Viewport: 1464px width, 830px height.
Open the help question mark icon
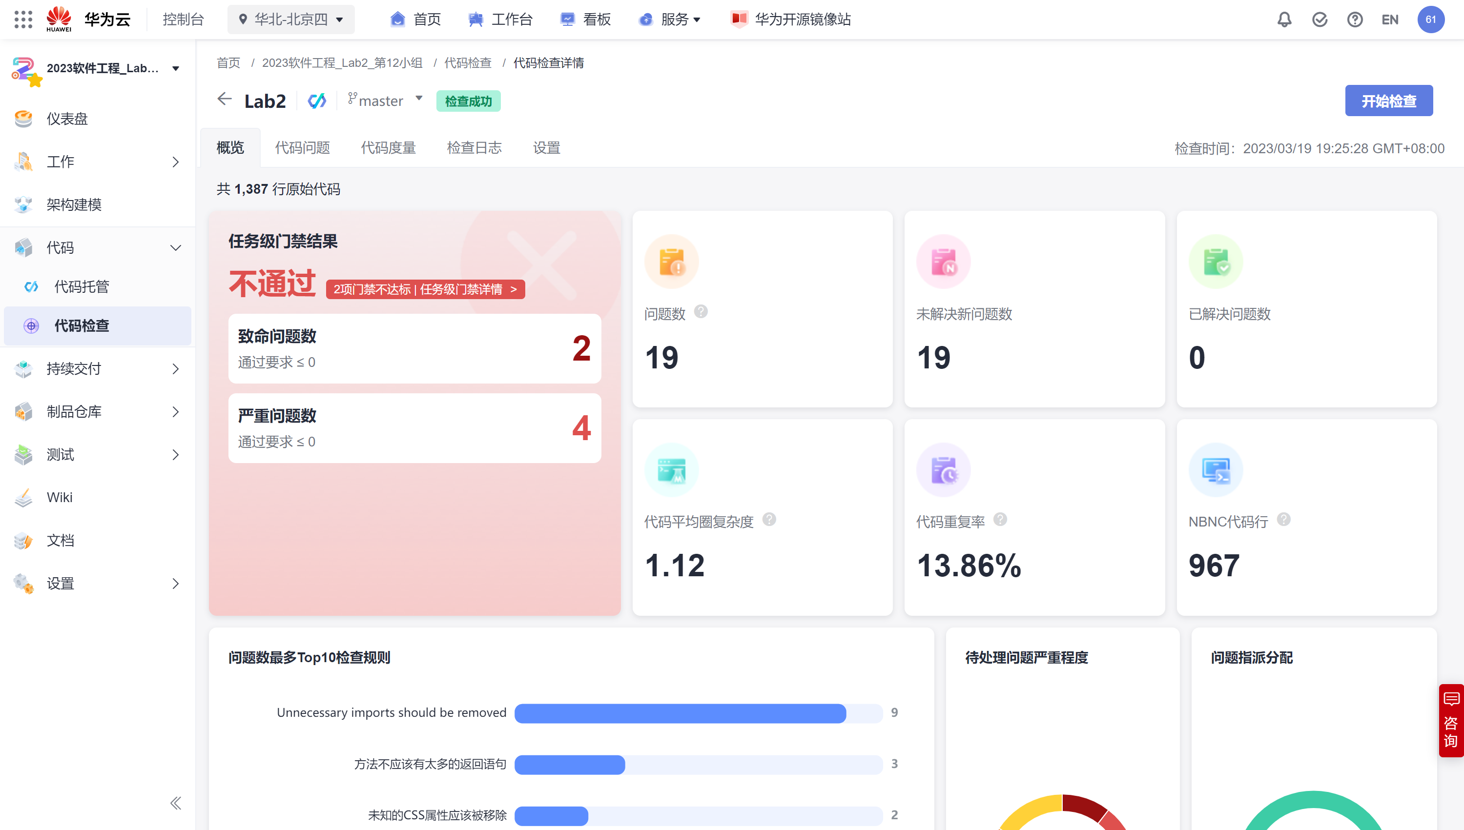click(1355, 20)
